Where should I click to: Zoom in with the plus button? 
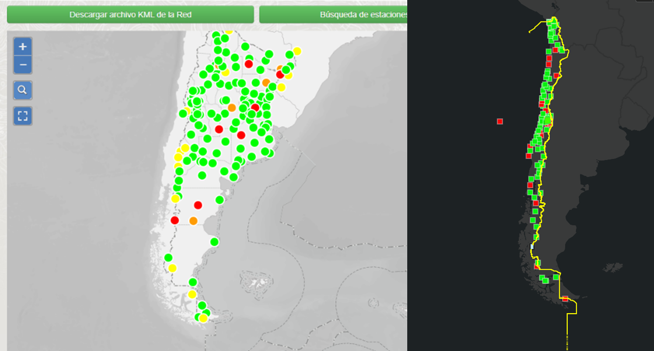[23, 47]
